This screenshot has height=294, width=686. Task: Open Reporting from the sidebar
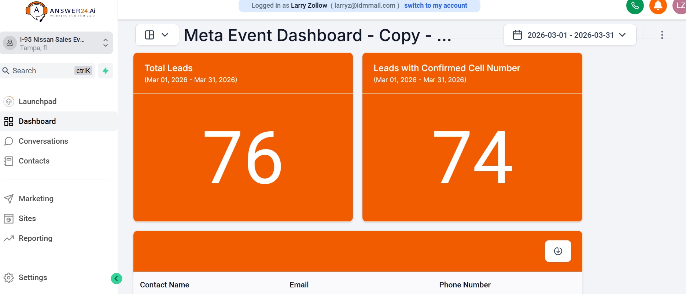pos(35,238)
